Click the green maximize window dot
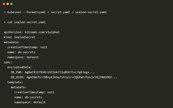Viewport: 173px width, 108px height. click(11, 4)
